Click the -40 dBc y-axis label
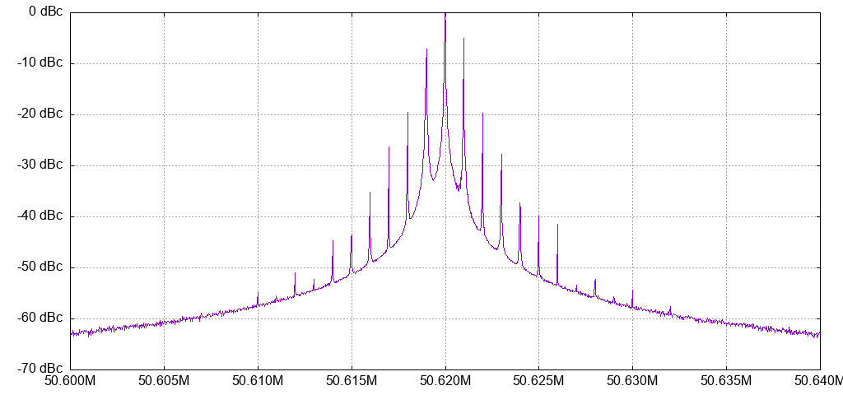The height and width of the screenshot is (395, 843). [x=40, y=216]
